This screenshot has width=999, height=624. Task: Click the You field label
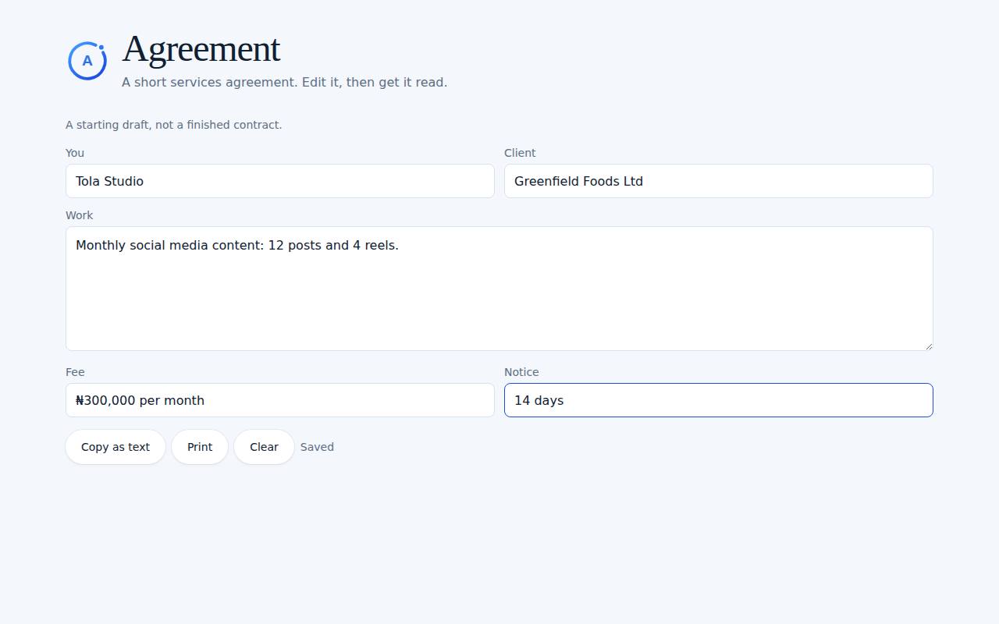coord(75,153)
